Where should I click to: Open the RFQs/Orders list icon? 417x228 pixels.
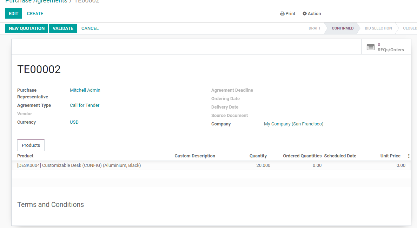coord(371,47)
